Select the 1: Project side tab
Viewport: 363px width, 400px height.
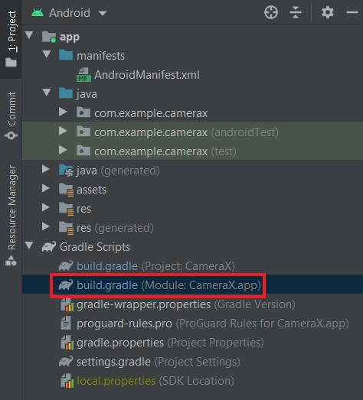(11, 39)
